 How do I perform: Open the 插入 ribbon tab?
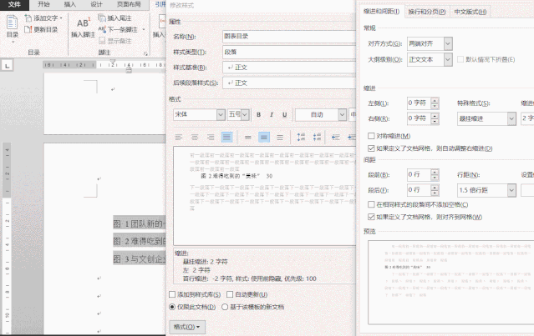(x=69, y=4)
